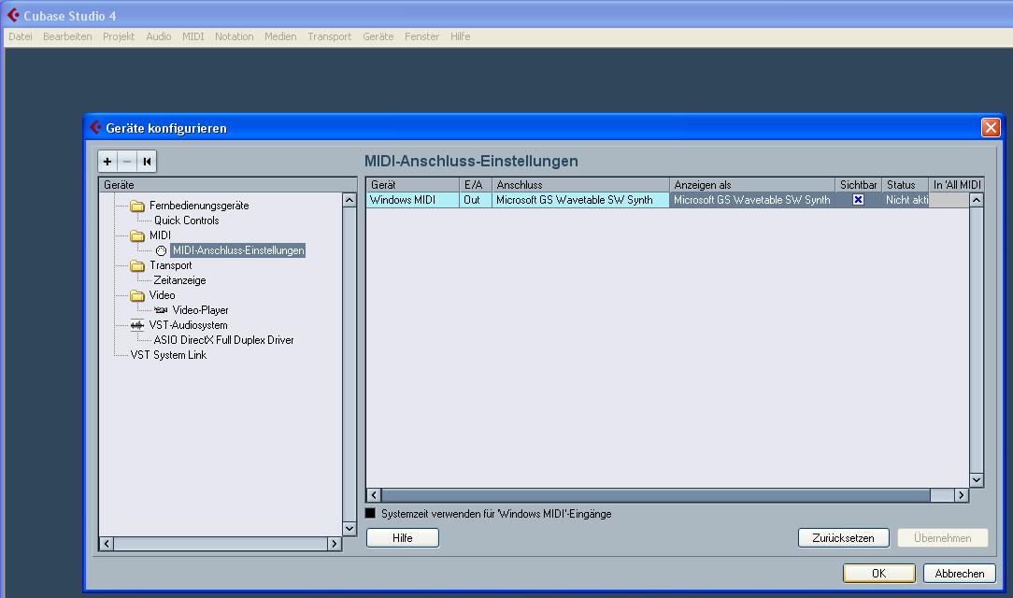Viewport: 1013px width, 598px height.
Task: Close the Geräte konfigurieren dialog
Action: [x=991, y=127]
